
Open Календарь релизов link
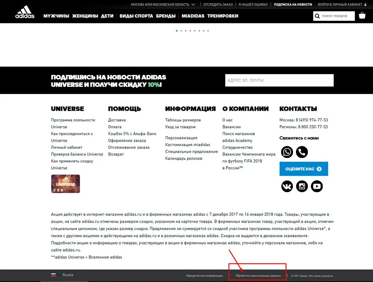184,158
